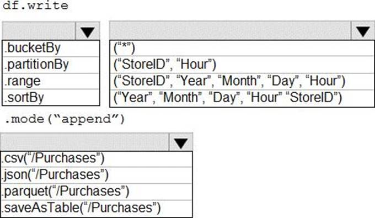Click the empty first method selection field
The image size is (375, 218).
click(39, 31)
